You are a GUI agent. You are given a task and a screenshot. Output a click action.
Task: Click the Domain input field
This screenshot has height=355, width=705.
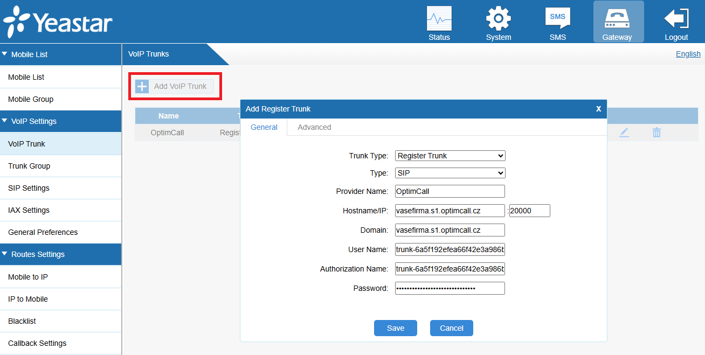(450, 230)
